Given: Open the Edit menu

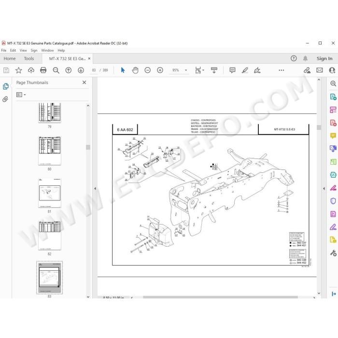Looking at the screenshot, I should point(13,50).
